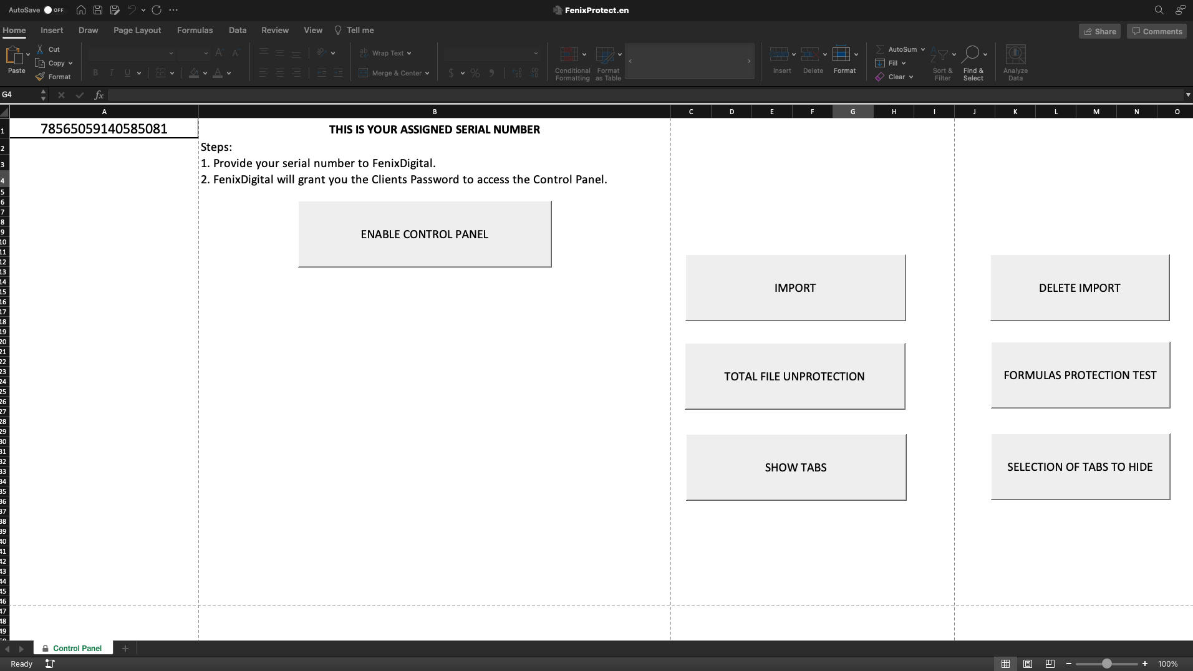
Task: Expand the Fill dropdown arrow
Action: coord(904,63)
